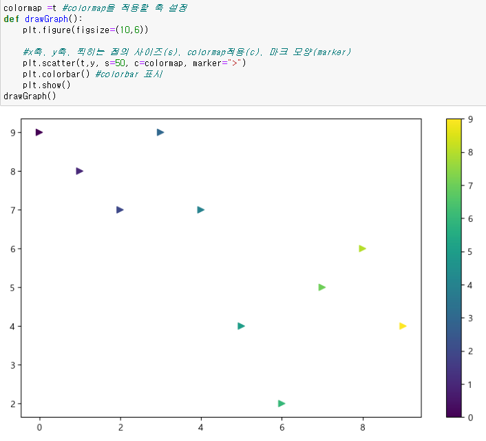Click the code line 'plt.scatter(t,y, s=50, c=colormap, marker=">")'

134,63
